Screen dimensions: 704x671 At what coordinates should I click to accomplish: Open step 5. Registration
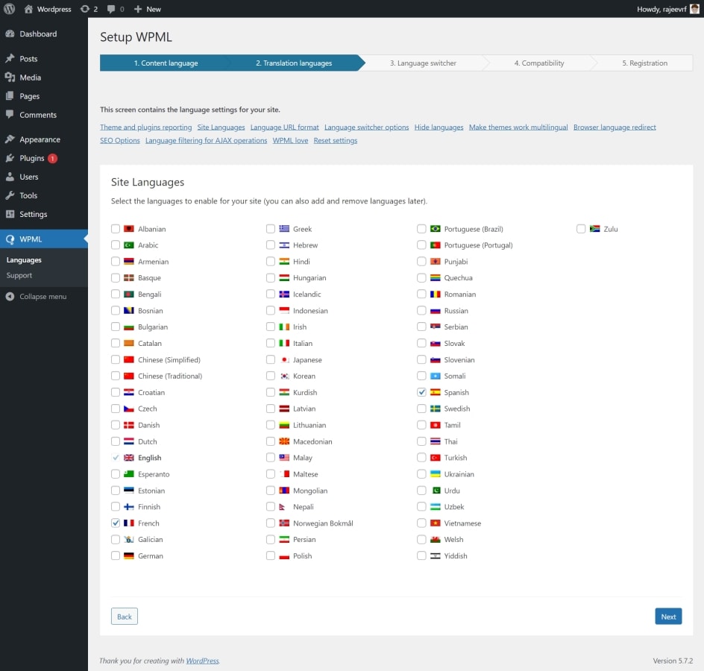tap(645, 63)
